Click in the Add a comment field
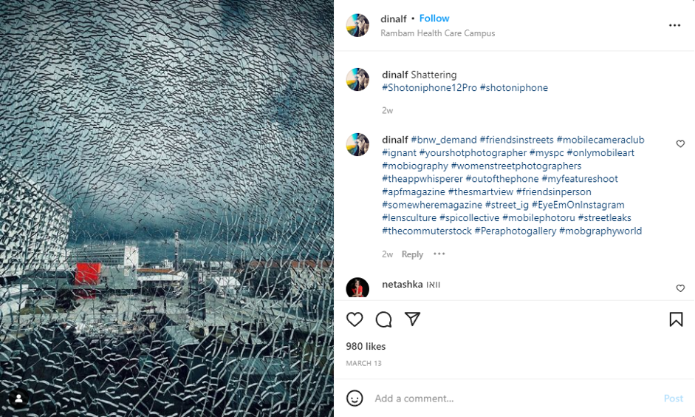This screenshot has width=695, height=417. (x=514, y=399)
